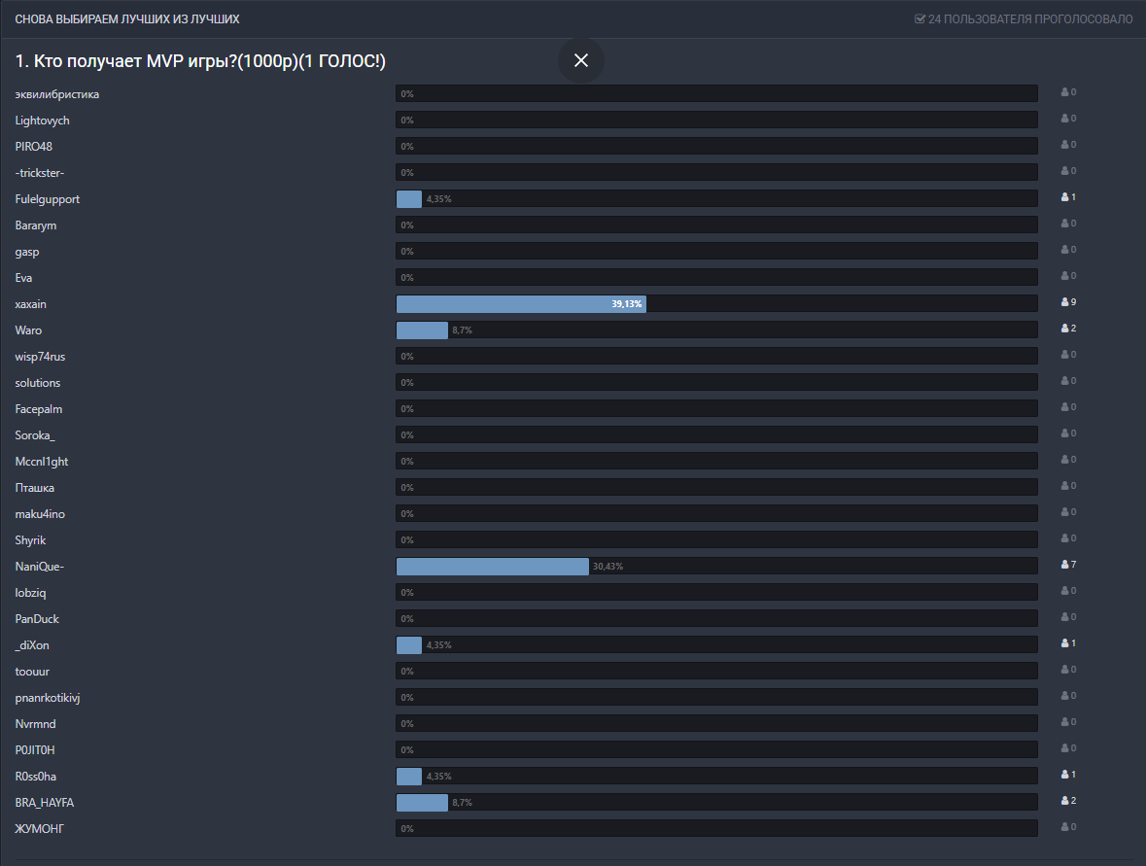Click the voter icon next to xaxain

(1064, 302)
